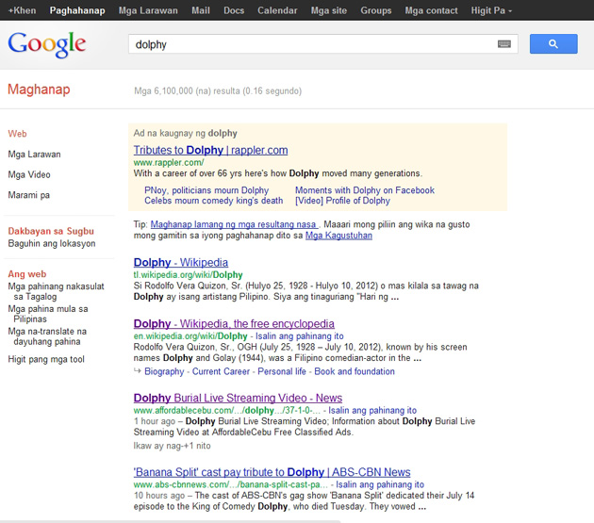Expand Higit pang mga tool

(46, 359)
